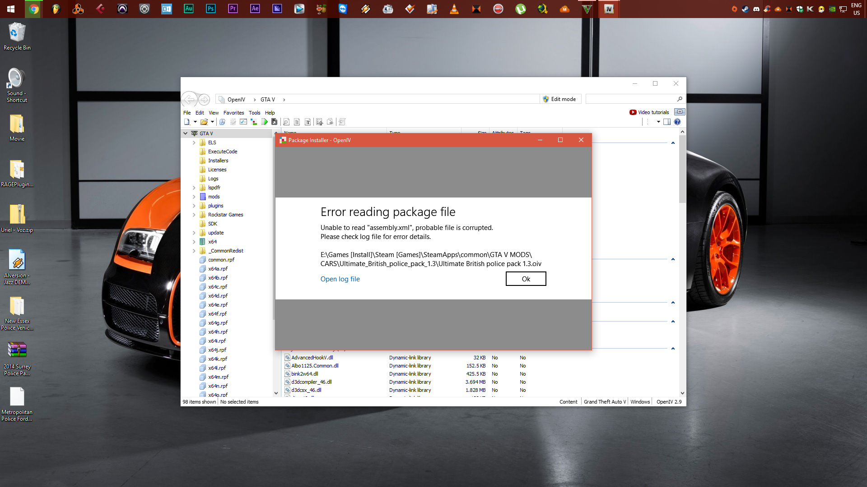867x487 pixels.
Task: Expand the update folder tree node
Action: click(194, 233)
